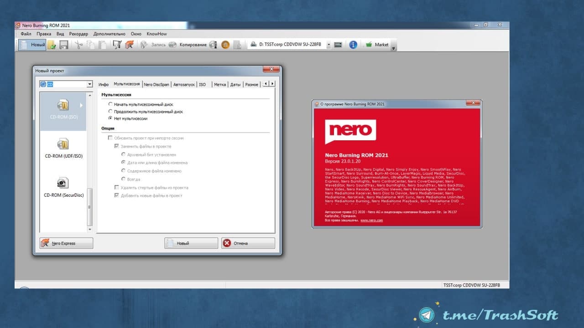Switch to the Метка tab
584x328 pixels.
220,84
